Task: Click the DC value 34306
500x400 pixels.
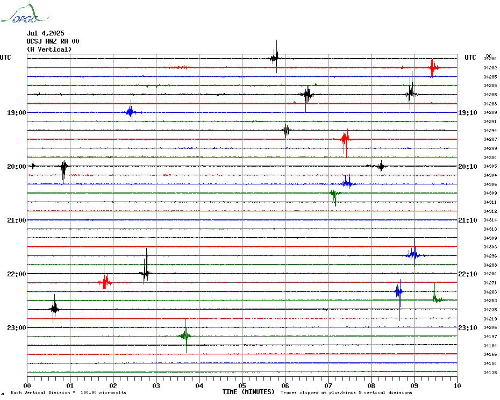Action: click(490, 184)
